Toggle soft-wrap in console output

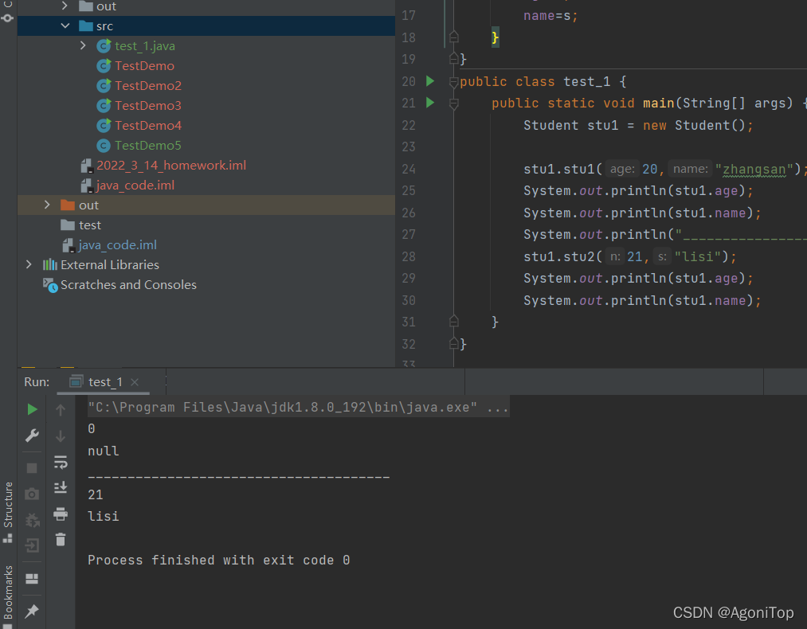(x=61, y=463)
